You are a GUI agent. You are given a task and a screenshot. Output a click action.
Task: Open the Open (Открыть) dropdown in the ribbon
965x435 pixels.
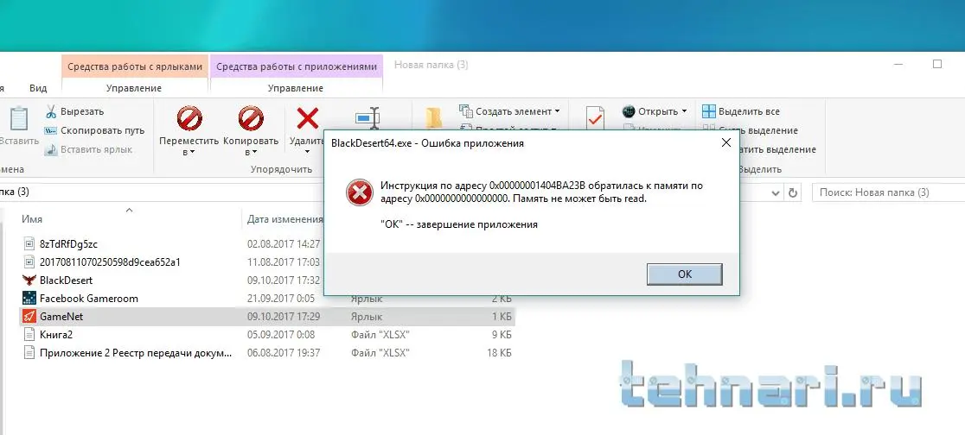[655, 111]
